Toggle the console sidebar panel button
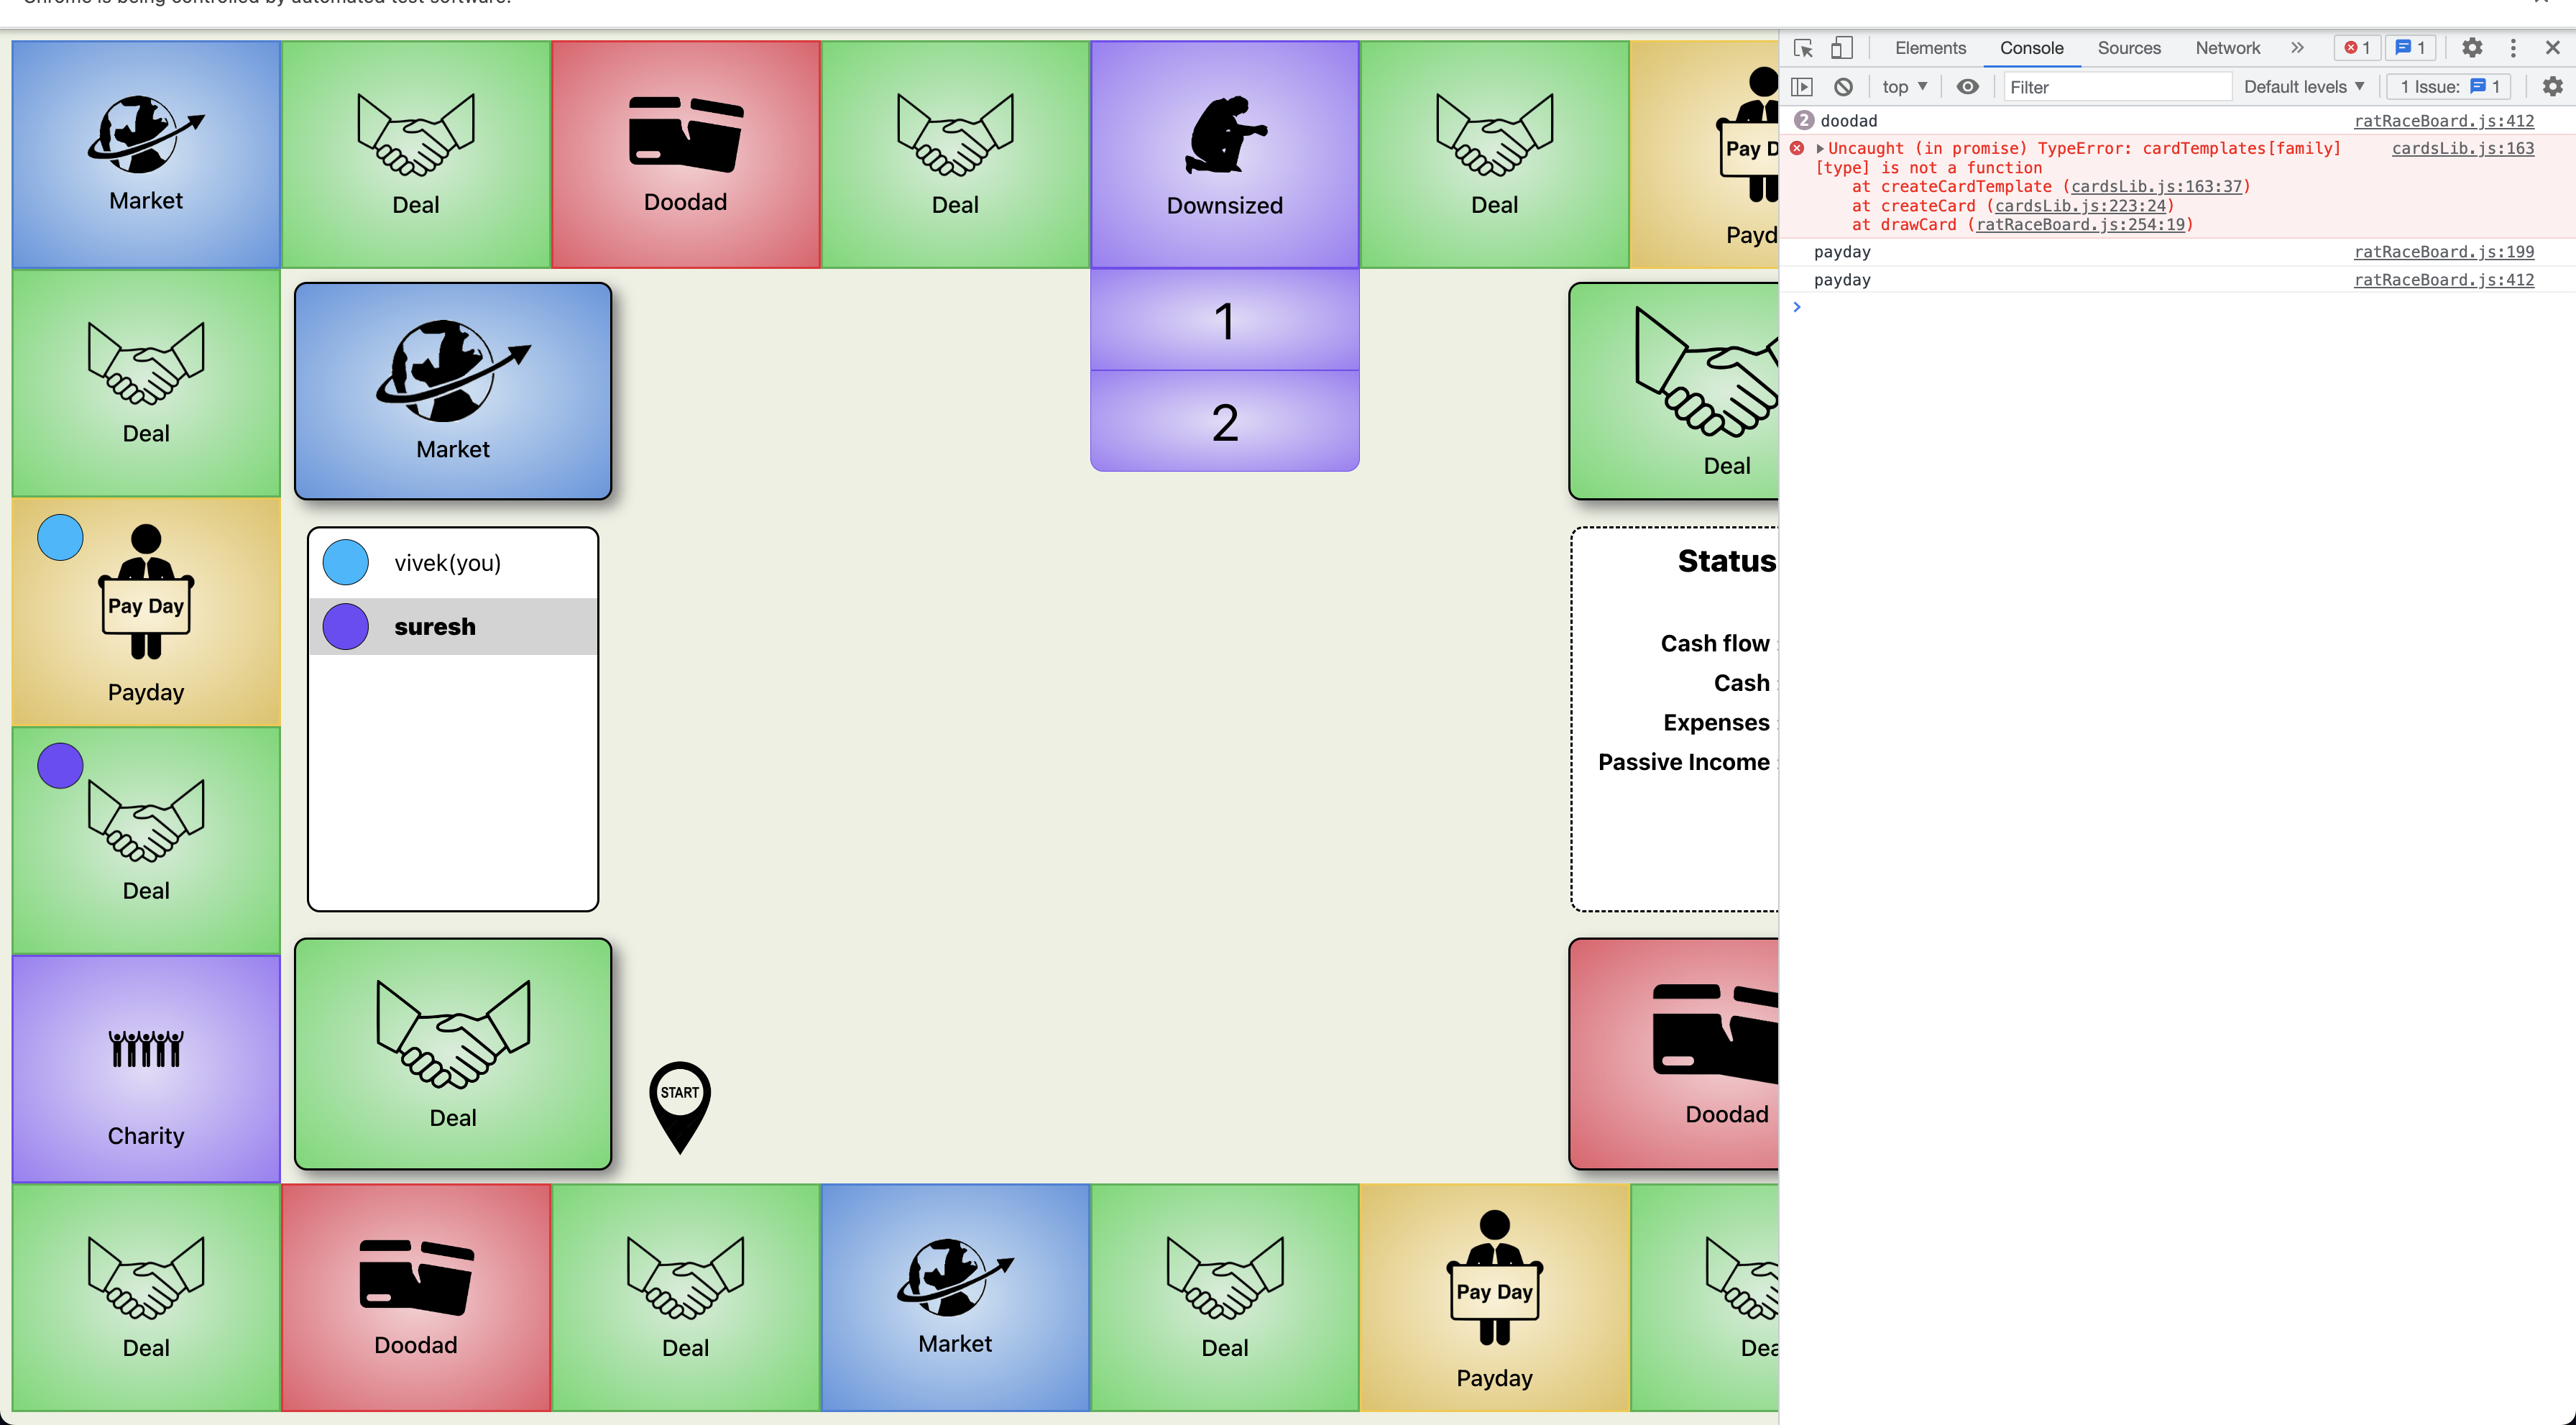 coord(1802,87)
